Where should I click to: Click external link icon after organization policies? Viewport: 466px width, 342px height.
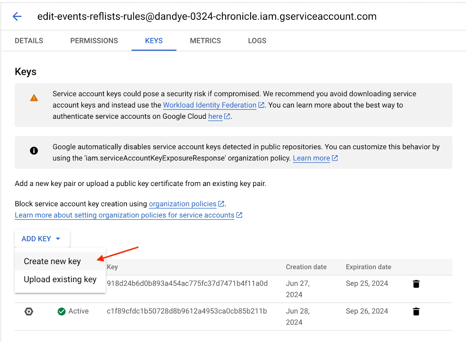pos(221,204)
